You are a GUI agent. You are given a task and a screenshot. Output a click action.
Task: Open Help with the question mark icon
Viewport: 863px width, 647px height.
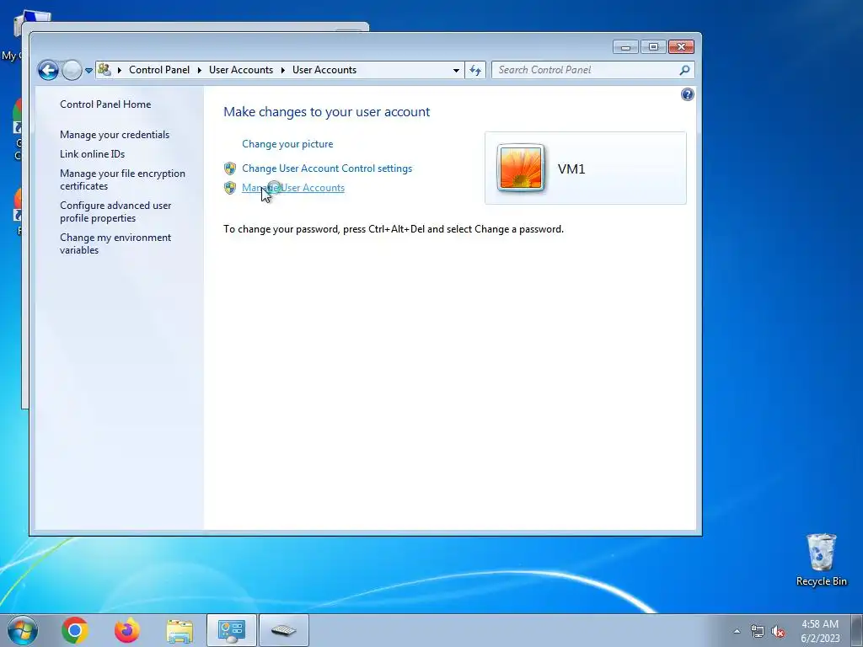pos(688,94)
